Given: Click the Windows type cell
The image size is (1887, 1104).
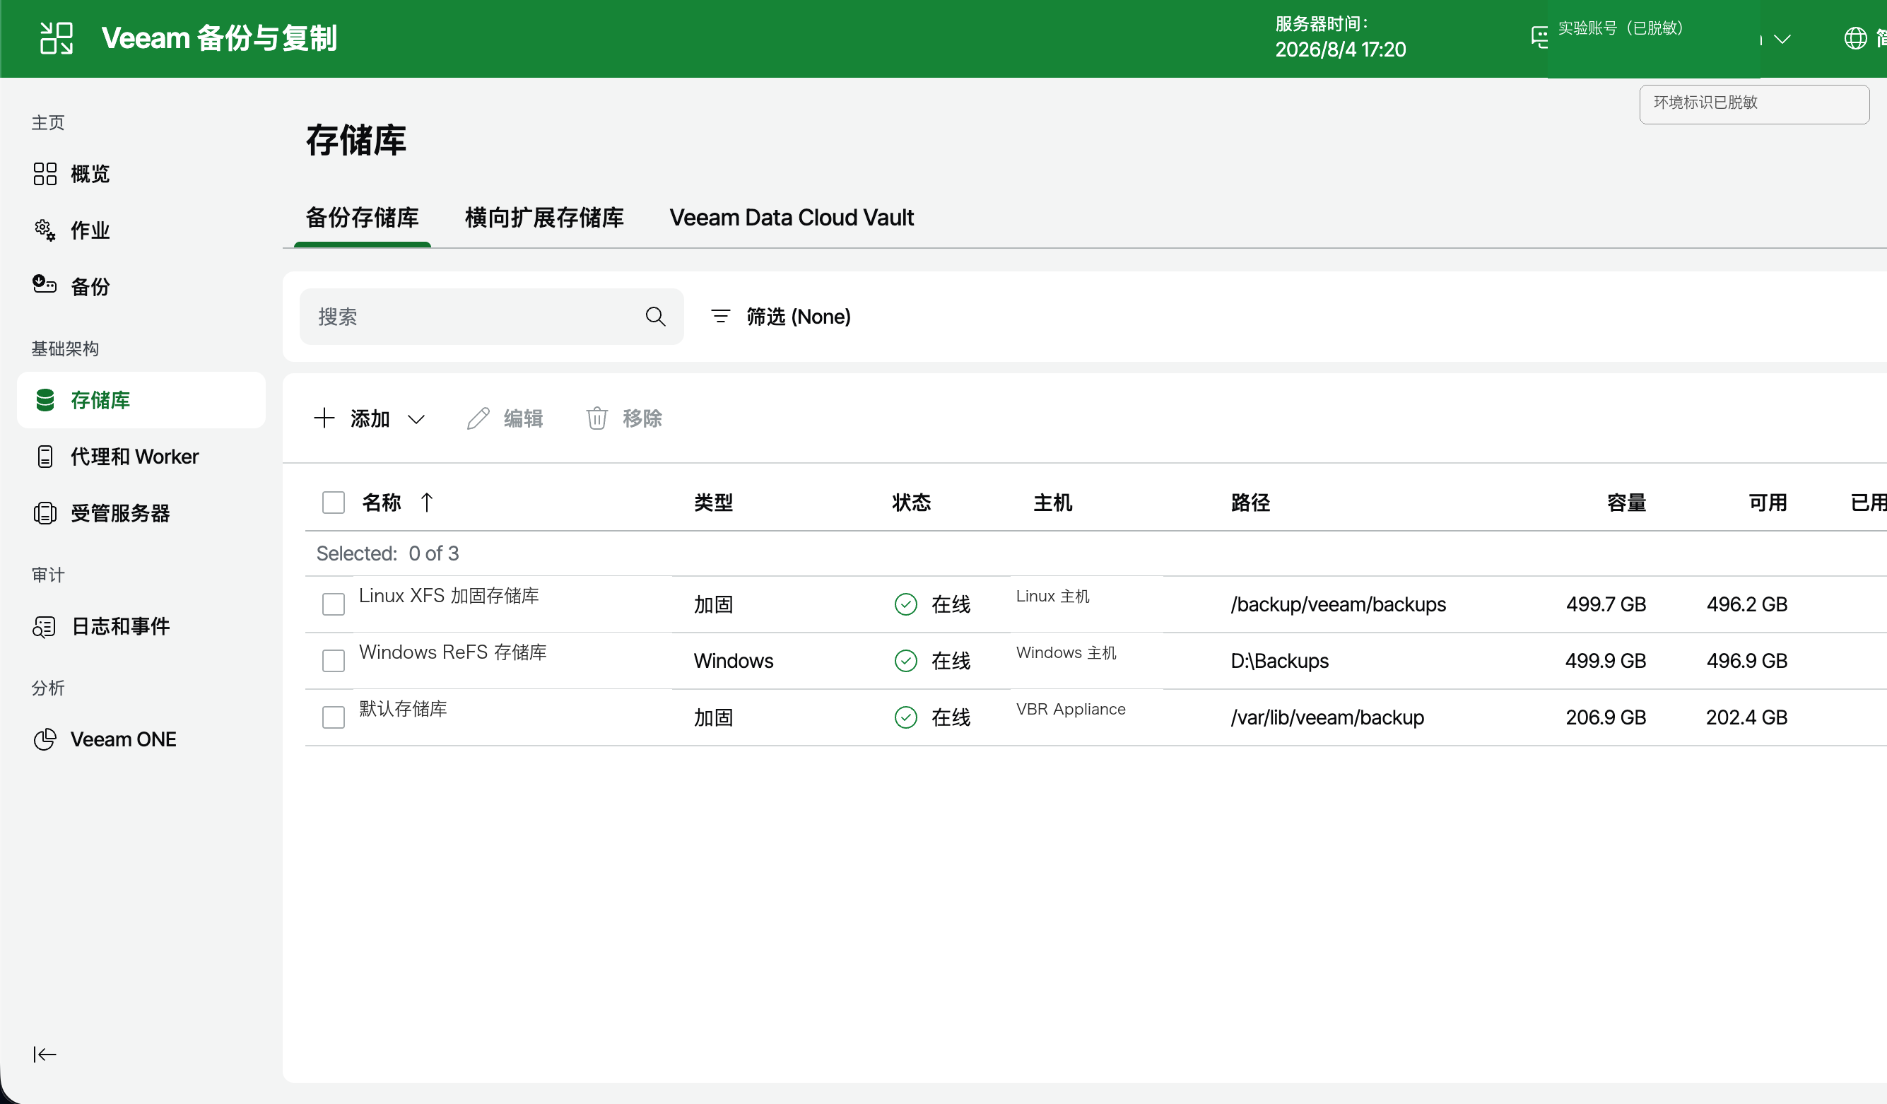Looking at the screenshot, I should click(x=734, y=661).
